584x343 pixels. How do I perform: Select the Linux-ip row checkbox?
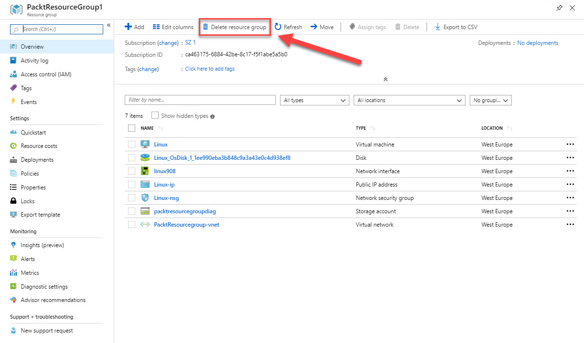(131, 184)
